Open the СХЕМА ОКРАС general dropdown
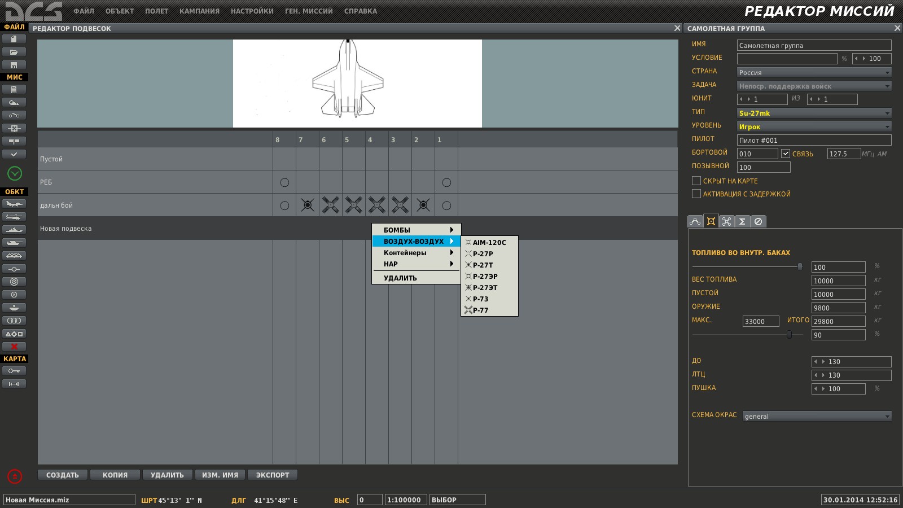Image resolution: width=903 pixels, height=508 pixels. pyautogui.click(x=817, y=416)
